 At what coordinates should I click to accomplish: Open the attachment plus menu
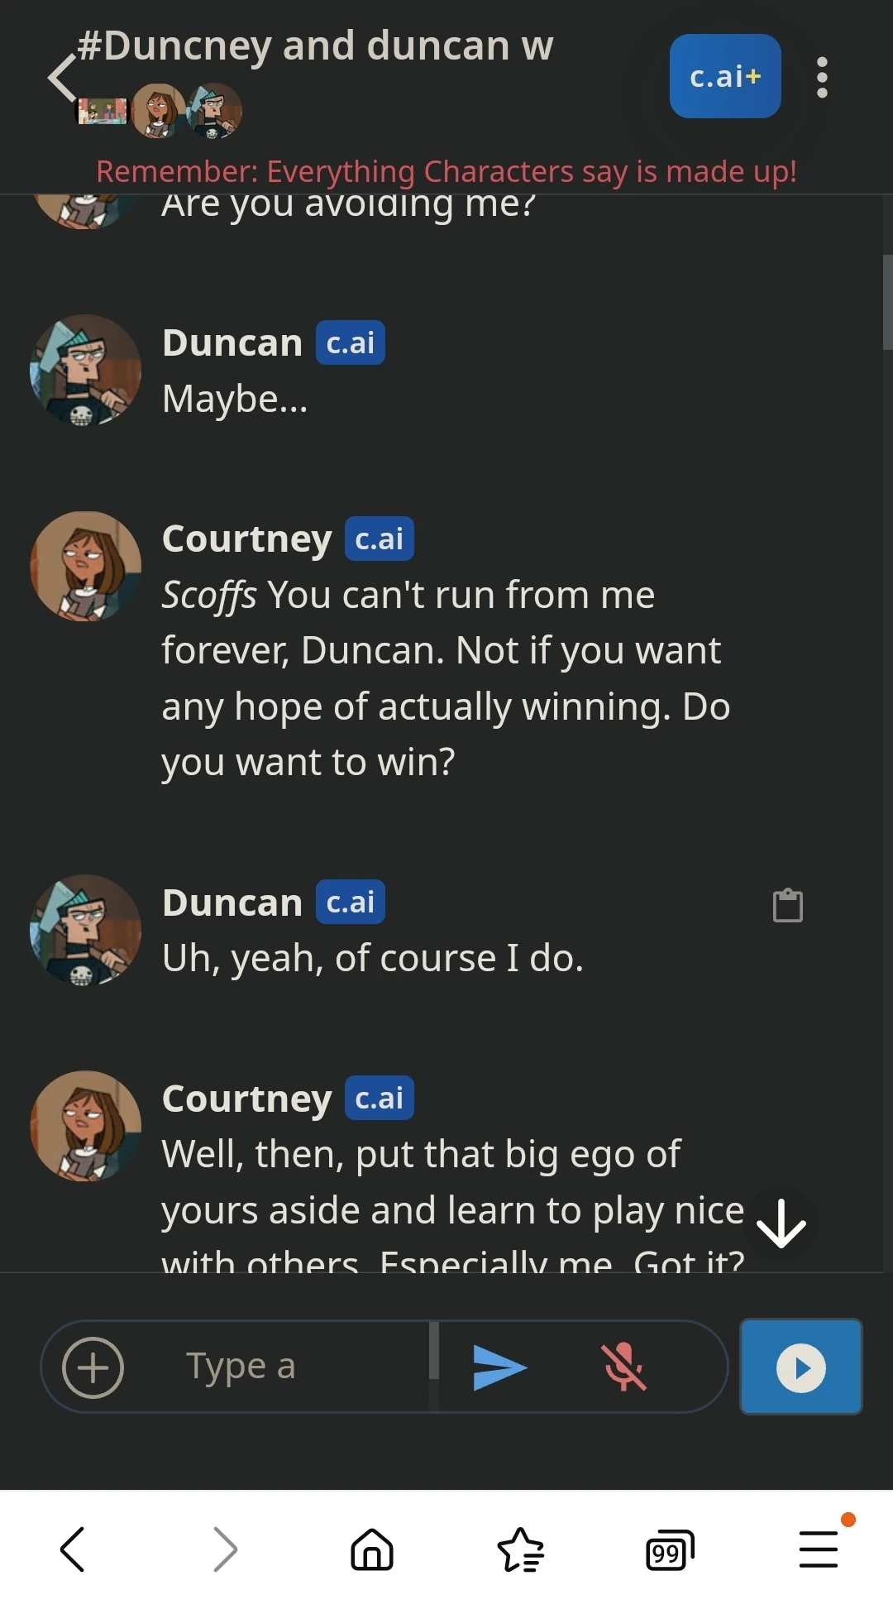tap(92, 1366)
